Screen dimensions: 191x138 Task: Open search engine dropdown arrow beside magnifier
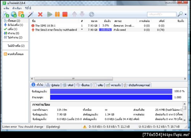point(186,14)
